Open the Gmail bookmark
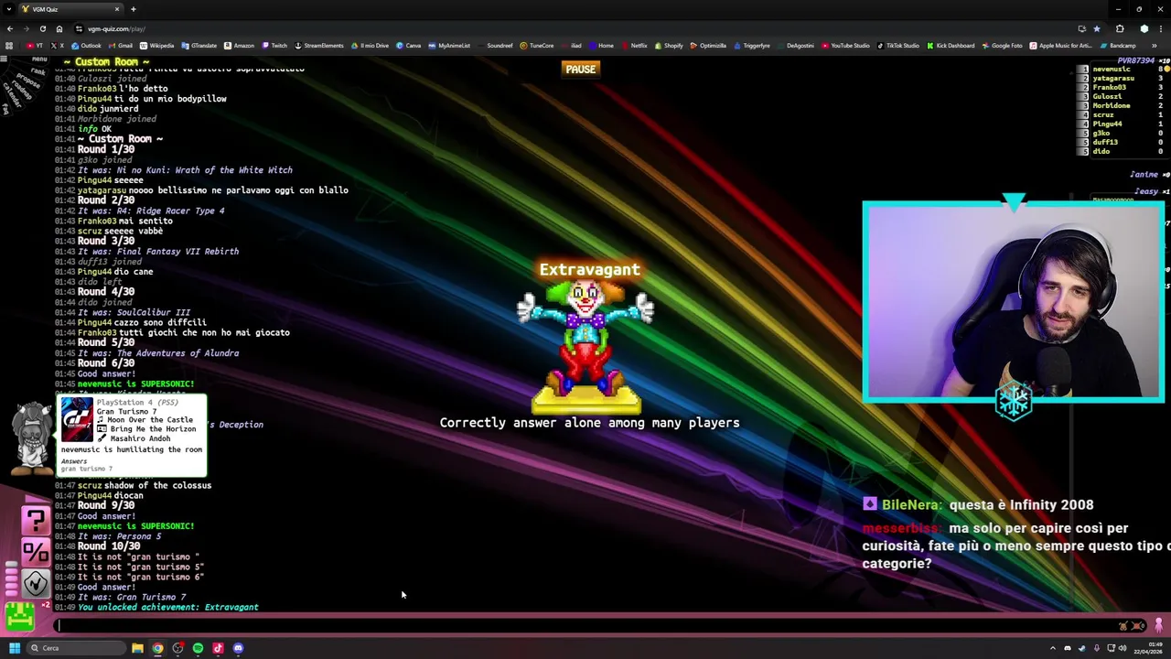 (x=121, y=46)
